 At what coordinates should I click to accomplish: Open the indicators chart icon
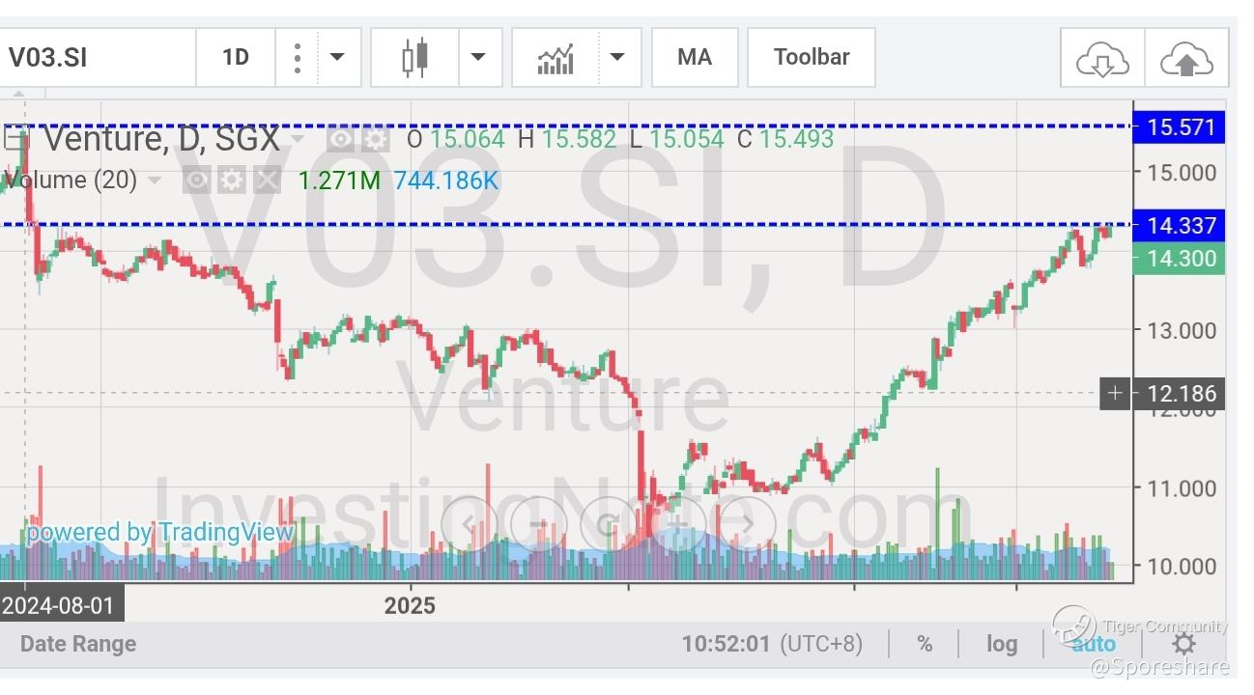556,58
